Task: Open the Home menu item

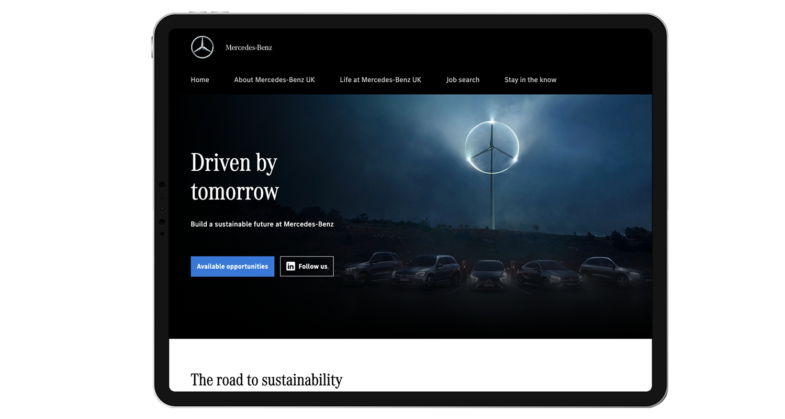Action: 200,80
